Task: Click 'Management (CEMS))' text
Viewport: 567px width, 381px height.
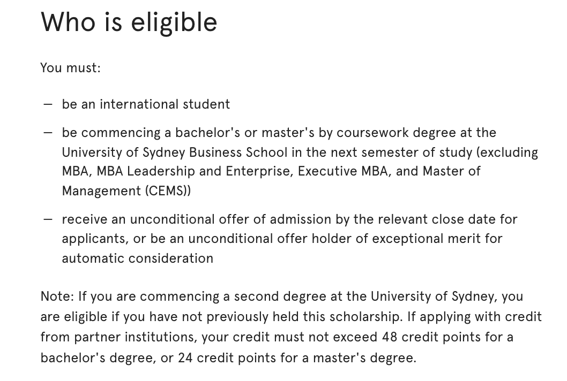Action: (126, 190)
